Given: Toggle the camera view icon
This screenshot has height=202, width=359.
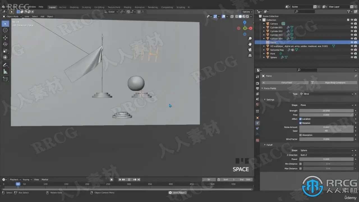Looking at the screenshot, I should tap(250, 50).
